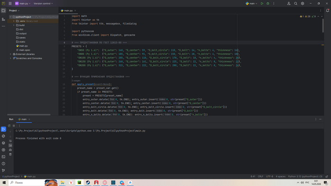Open main run configuration dropdown
Screen dimensions: 331x186
(x=252, y=4)
